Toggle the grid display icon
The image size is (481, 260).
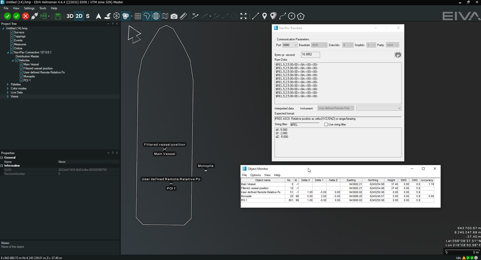[x=138, y=16]
